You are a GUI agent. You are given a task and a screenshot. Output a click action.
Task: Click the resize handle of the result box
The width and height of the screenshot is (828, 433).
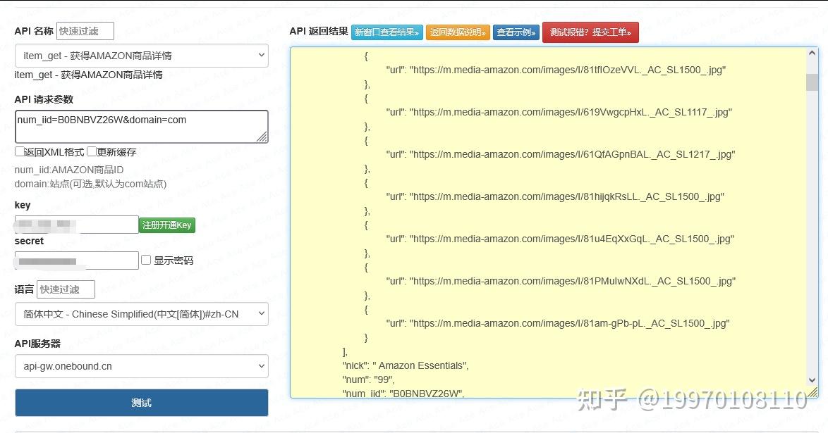pos(813,392)
